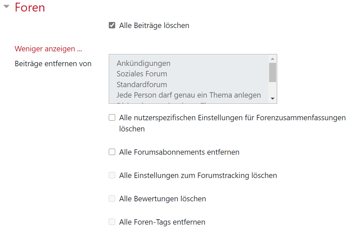Viewport: 349px width, 228px height.
Task: Enable 'Alle nutzerspezifischen Einstellungen für Forenzusammenfassungen löschen'
Action: (x=112, y=117)
